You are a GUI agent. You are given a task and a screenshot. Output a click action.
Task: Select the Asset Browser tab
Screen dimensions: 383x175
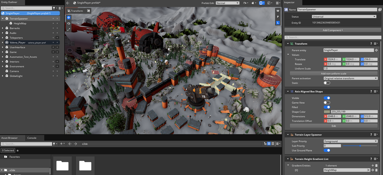pos(9,138)
